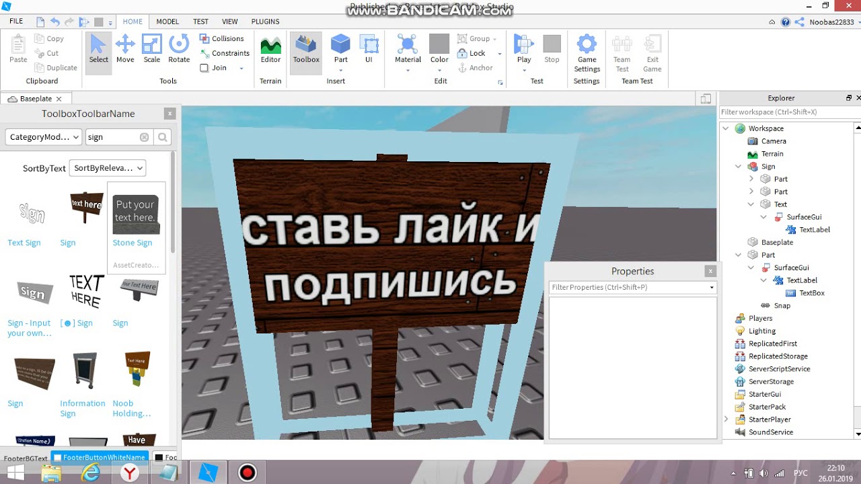861x484 pixels.
Task: Close the Properties panel
Action: pos(710,271)
